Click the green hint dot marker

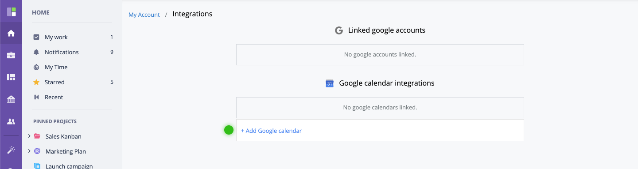[229, 130]
